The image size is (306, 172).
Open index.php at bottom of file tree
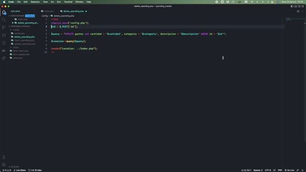pos(16,58)
